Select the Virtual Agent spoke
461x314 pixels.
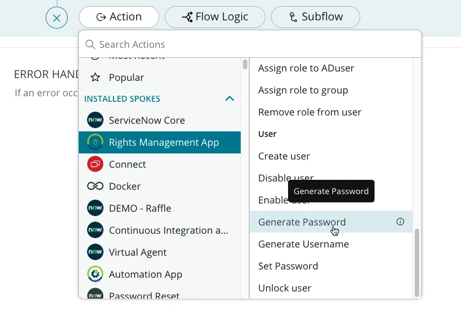click(160, 252)
